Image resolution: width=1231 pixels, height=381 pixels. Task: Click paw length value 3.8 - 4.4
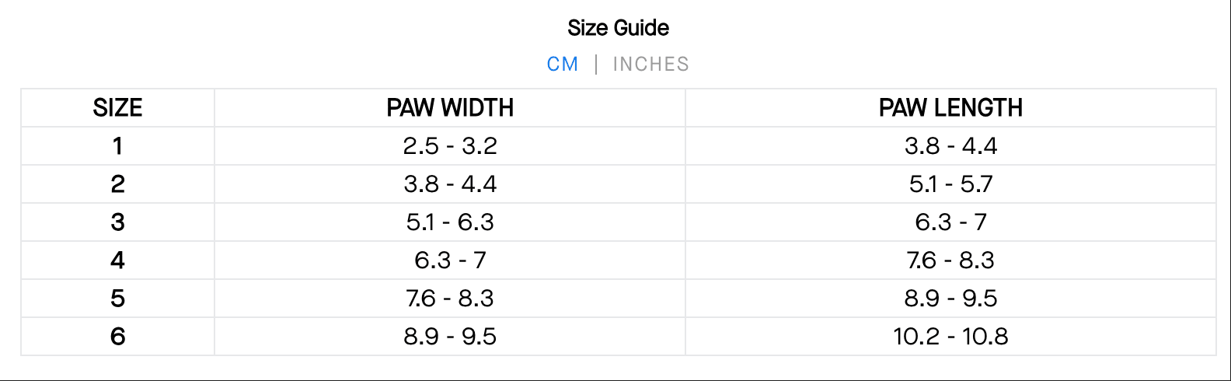(950, 146)
